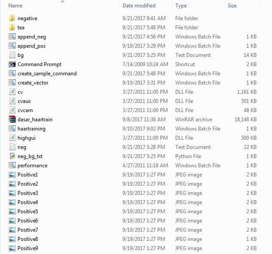The image size is (272, 254).
Task: Select the bg text document icon
Action: point(12,55)
